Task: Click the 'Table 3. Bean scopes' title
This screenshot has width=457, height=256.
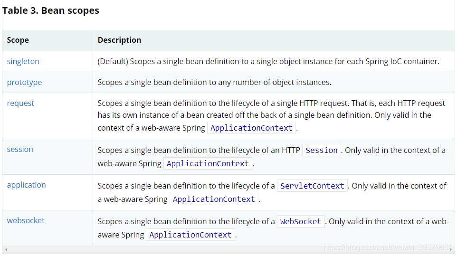Action: tap(51, 10)
